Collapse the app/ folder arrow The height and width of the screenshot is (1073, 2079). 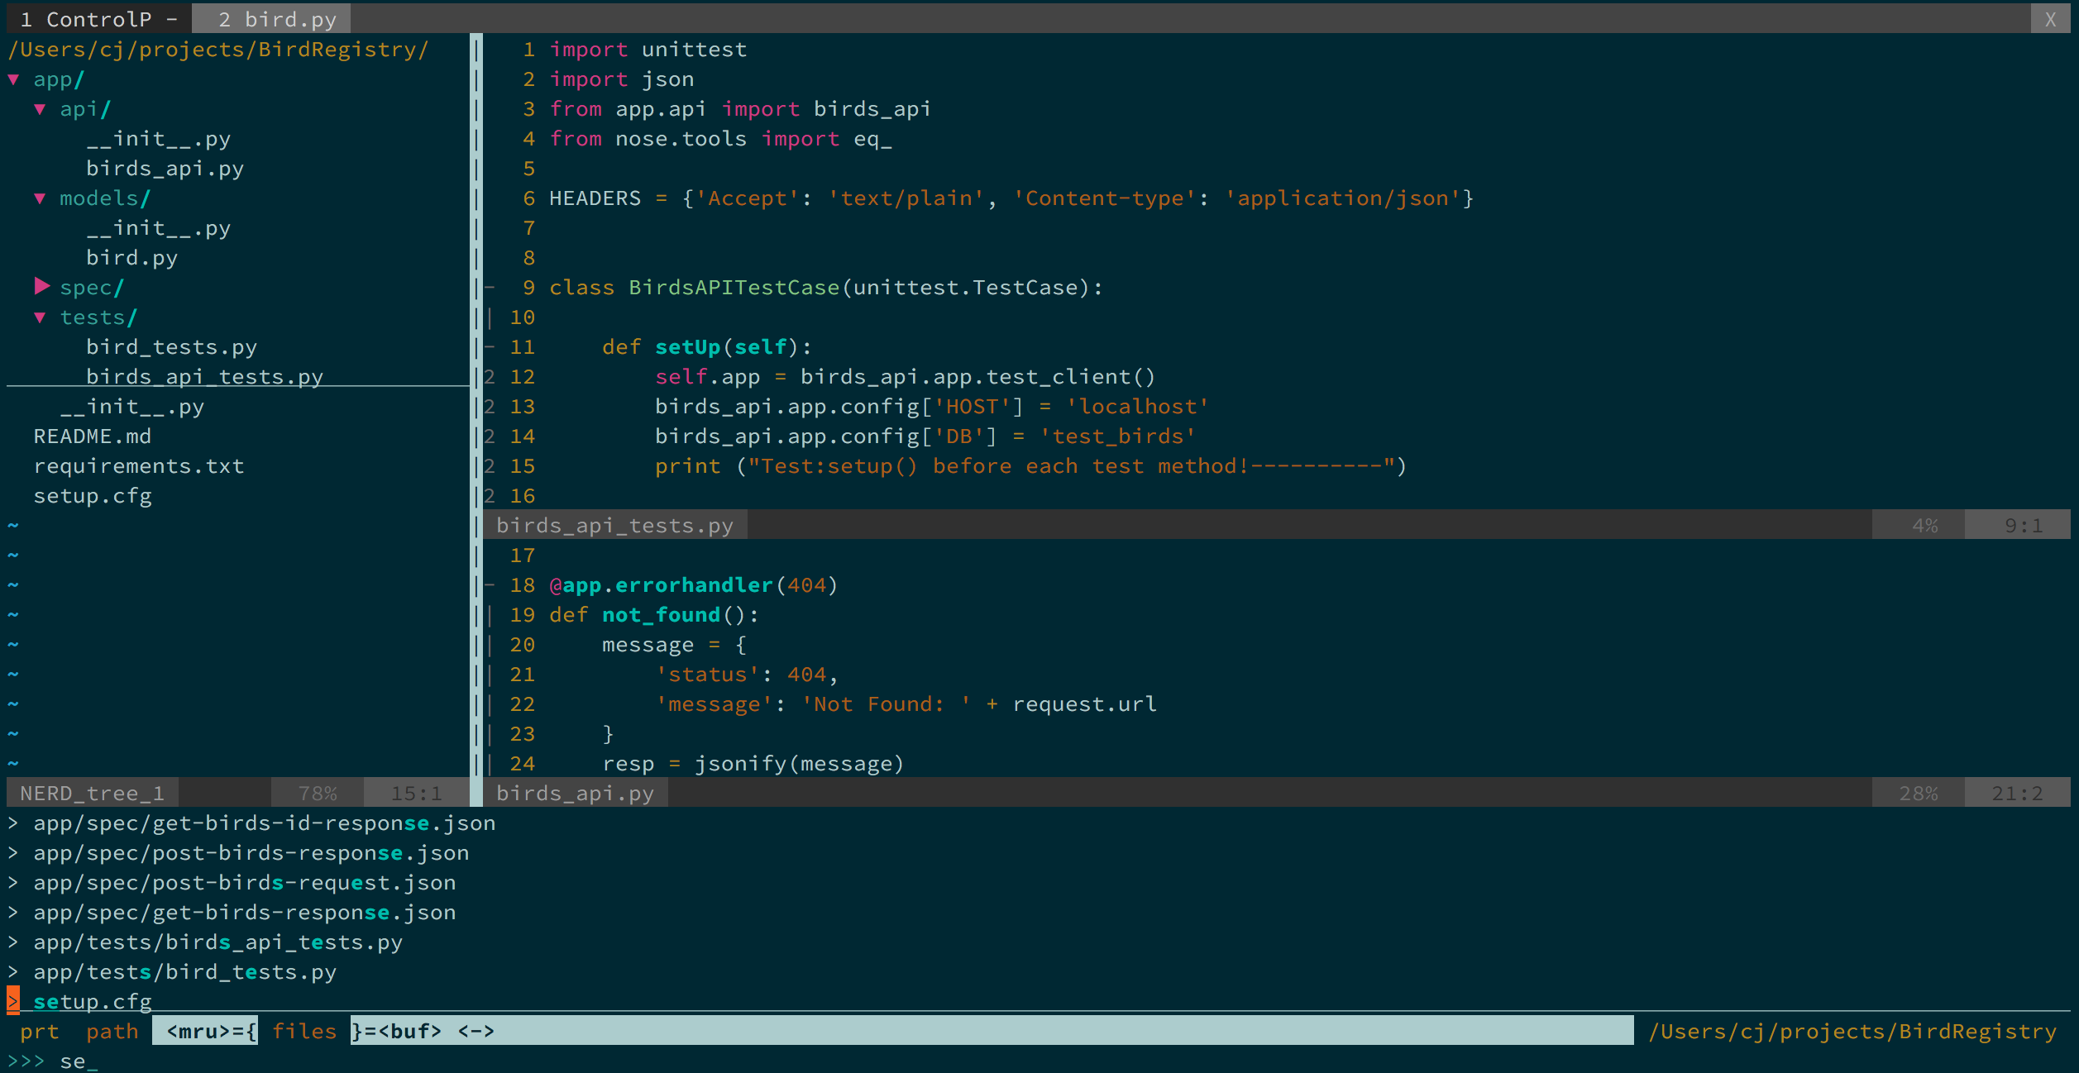pos(13,79)
